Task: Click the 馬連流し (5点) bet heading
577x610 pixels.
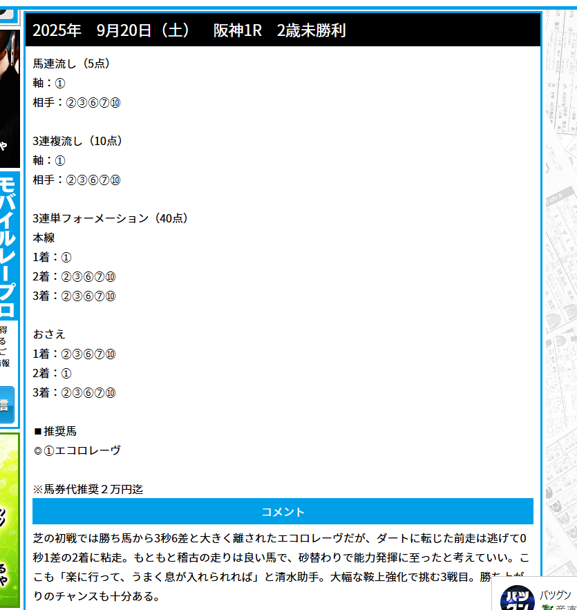Action: (x=72, y=64)
